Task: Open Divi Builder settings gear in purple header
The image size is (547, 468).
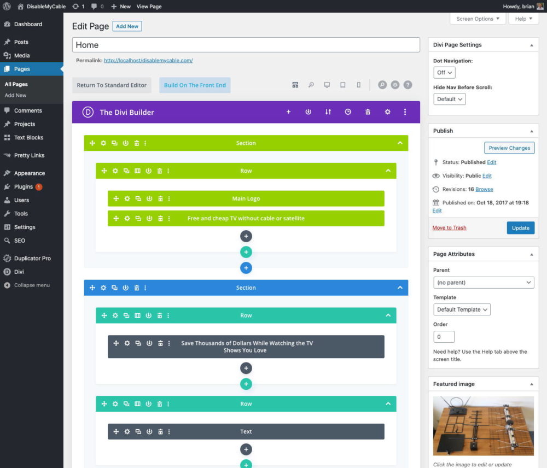Action: (x=387, y=112)
